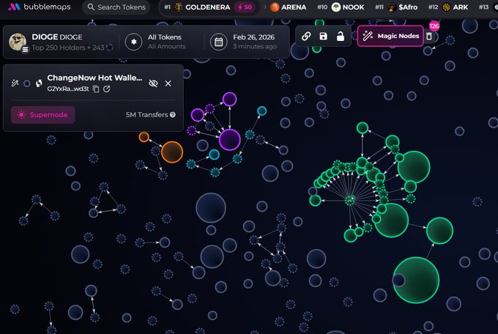
Task: Click the save map floppy icon
Action: click(x=323, y=36)
